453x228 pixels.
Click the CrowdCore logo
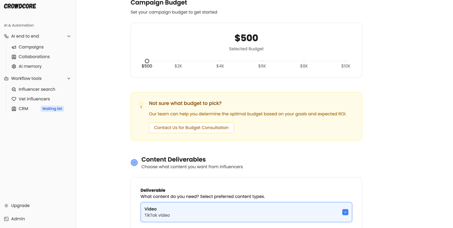coord(20,6)
